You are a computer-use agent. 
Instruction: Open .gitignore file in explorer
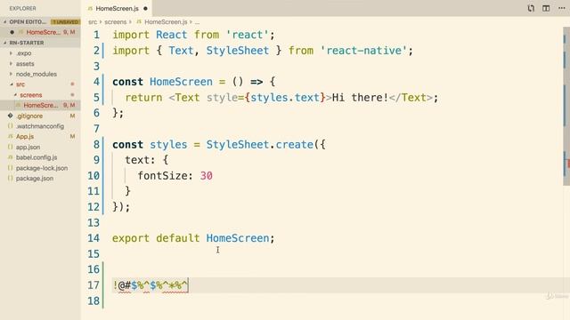pos(29,116)
